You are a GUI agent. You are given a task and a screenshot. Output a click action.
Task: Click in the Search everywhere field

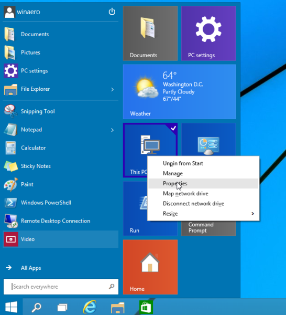[x=61, y=287]
